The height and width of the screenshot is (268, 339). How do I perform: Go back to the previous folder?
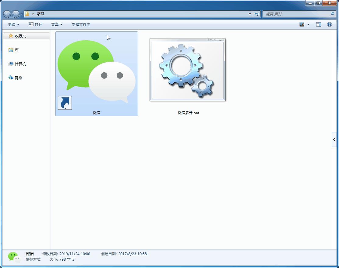click(7, 14)
